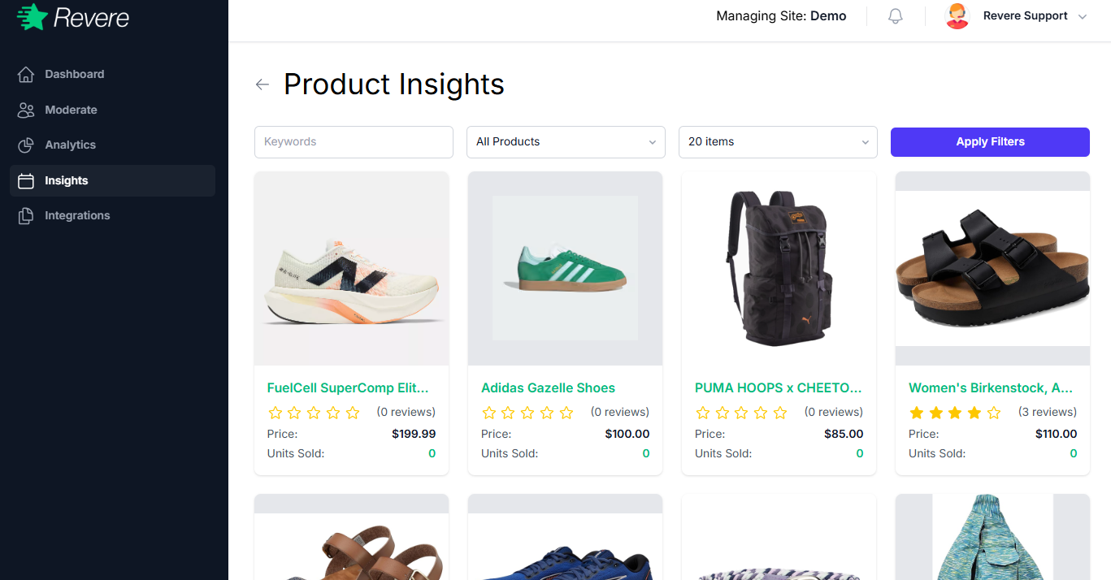This screenshot has width=1111, height=580.
Task: Click inside the Keywords search field
Action: click(353, 142)
